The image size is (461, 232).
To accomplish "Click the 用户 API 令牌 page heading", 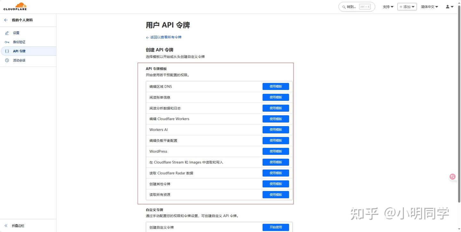I will point(168,25).
